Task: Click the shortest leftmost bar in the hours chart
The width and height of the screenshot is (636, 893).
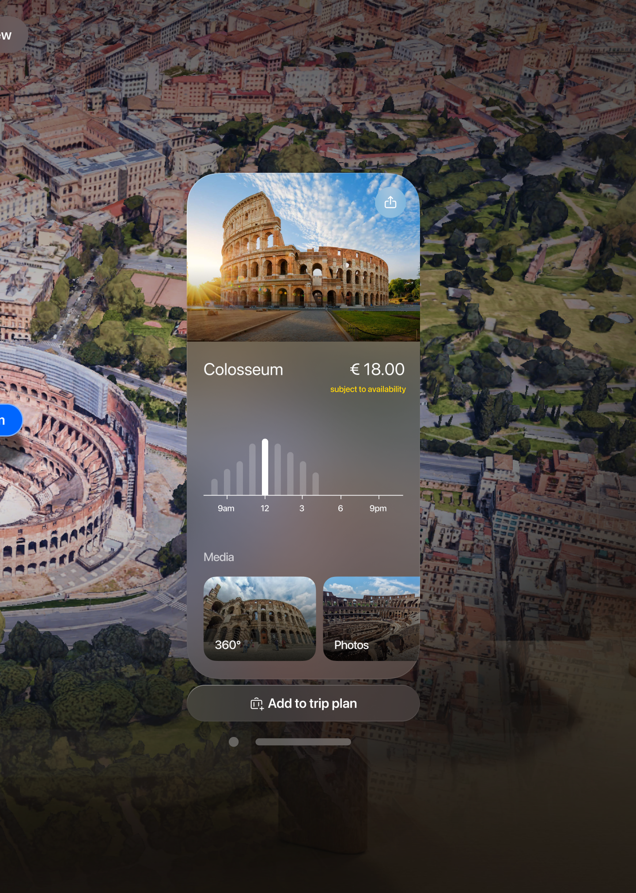Action: coord(214,487)
